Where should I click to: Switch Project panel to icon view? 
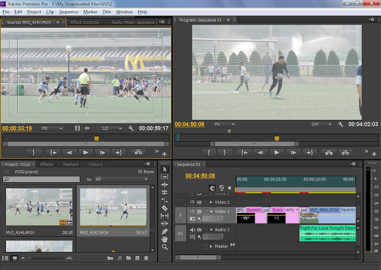coord(14,258)
